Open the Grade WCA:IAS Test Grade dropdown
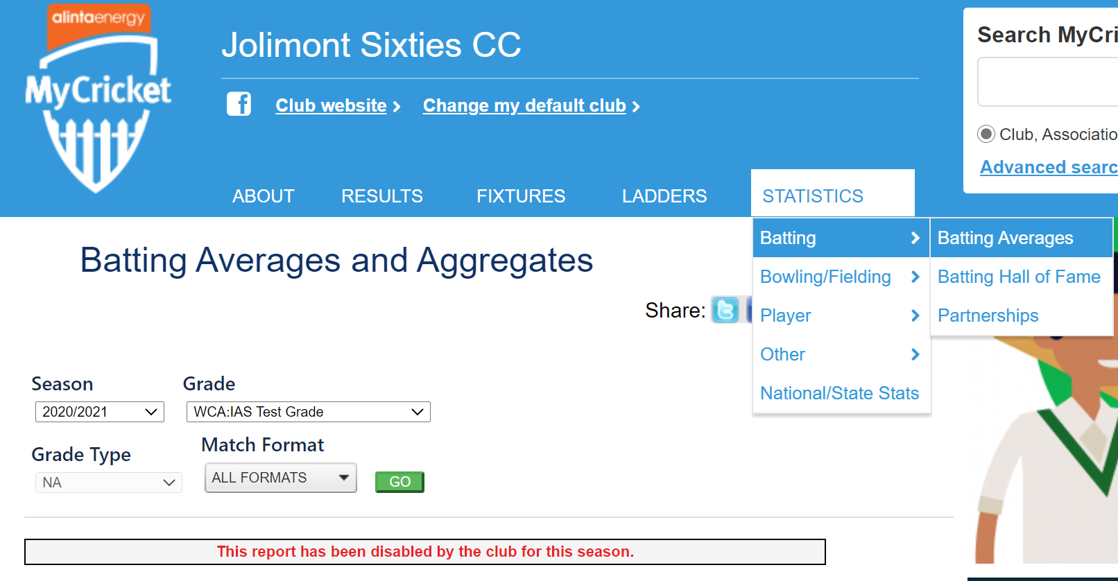This screenshot has width=1118, height=581. (309, 412)
